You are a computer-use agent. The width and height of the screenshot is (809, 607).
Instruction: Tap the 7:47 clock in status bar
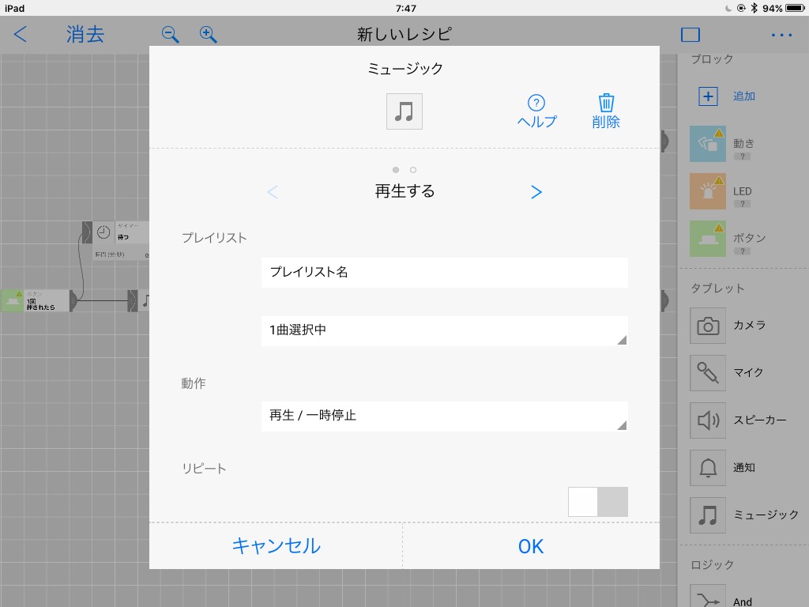coord(405,8)
